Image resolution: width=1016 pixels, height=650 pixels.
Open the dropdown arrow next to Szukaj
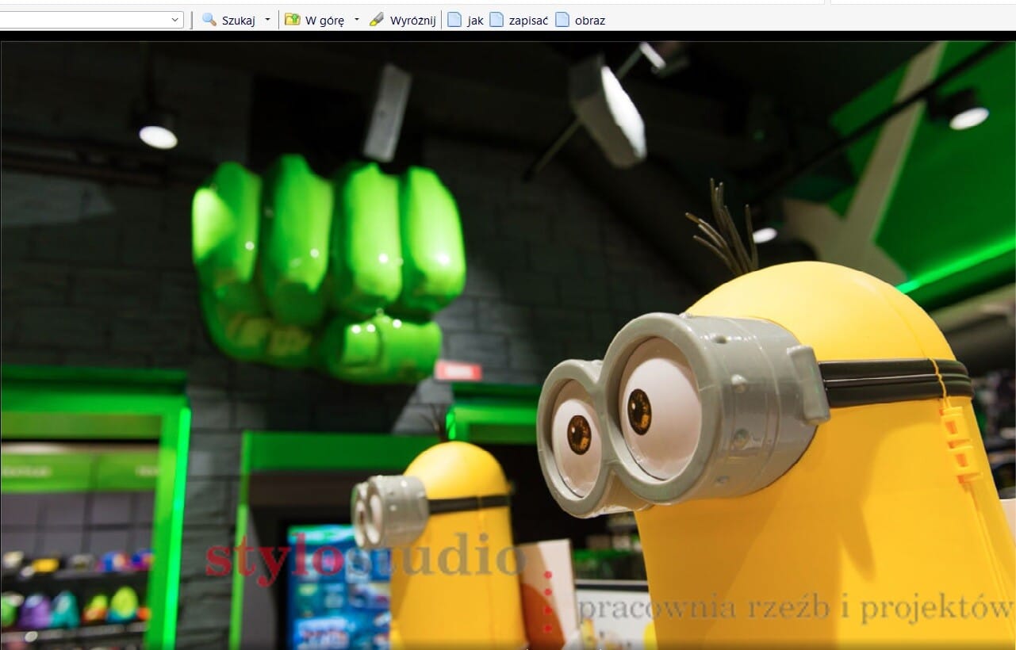tap(267, 20)
